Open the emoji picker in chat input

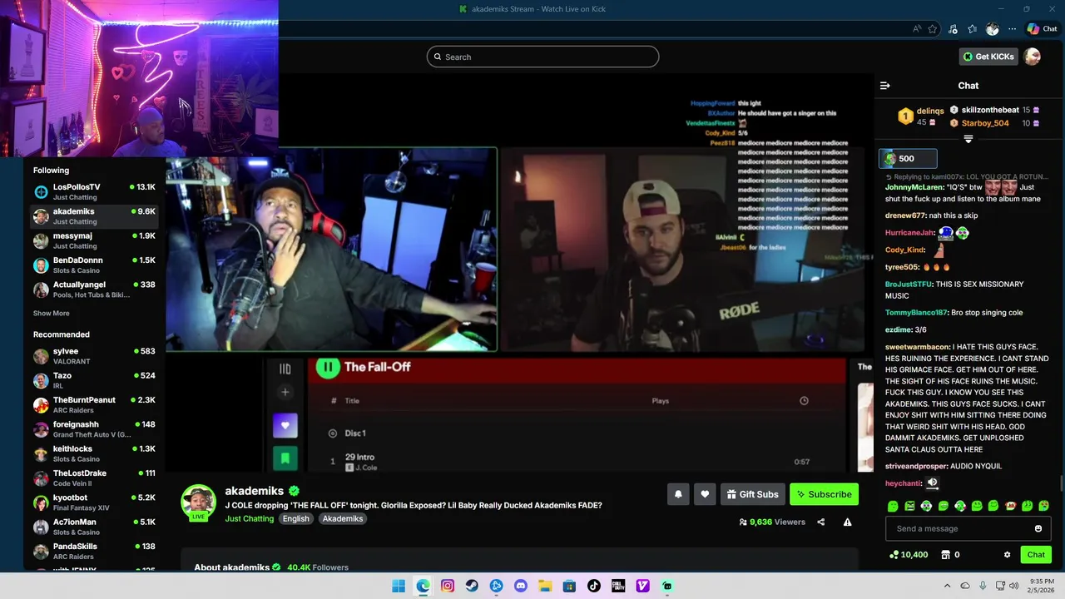tap(1038, 528)
